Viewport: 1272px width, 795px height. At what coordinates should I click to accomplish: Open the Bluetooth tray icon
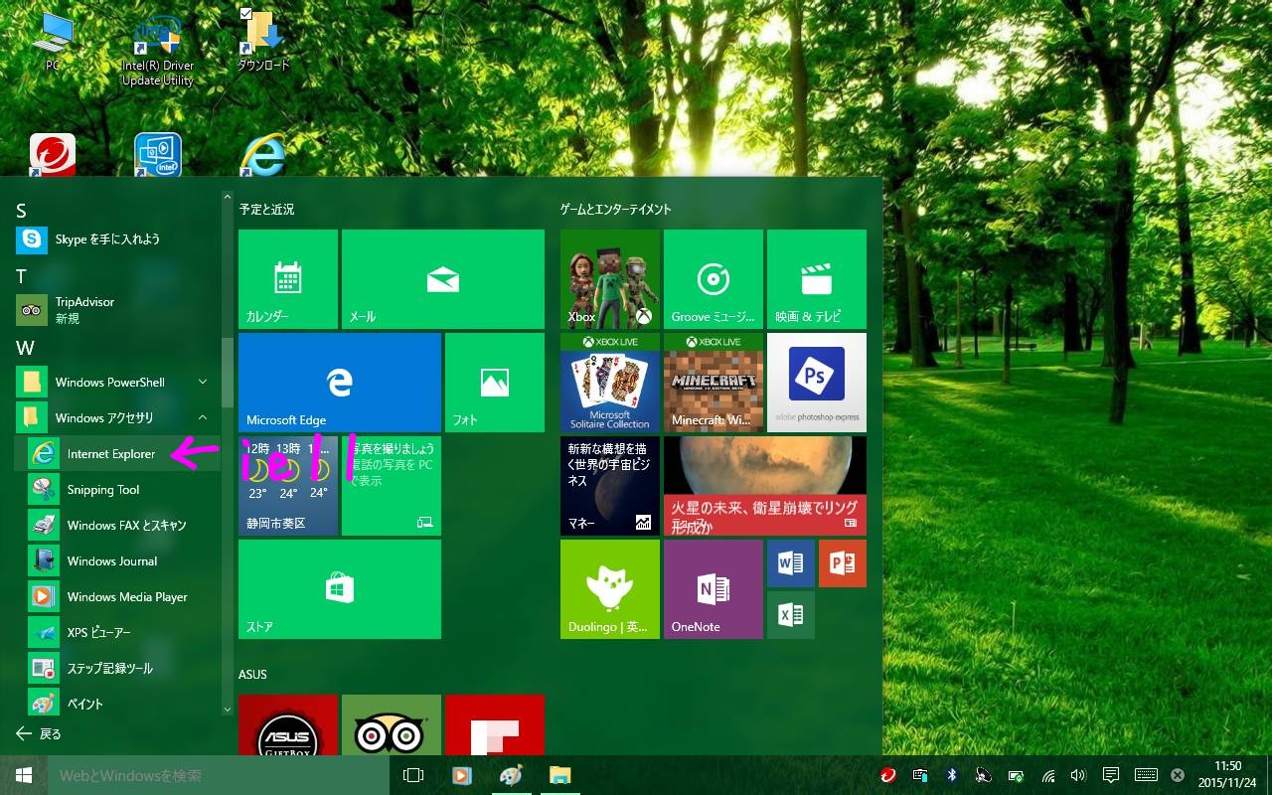point(951,775)
